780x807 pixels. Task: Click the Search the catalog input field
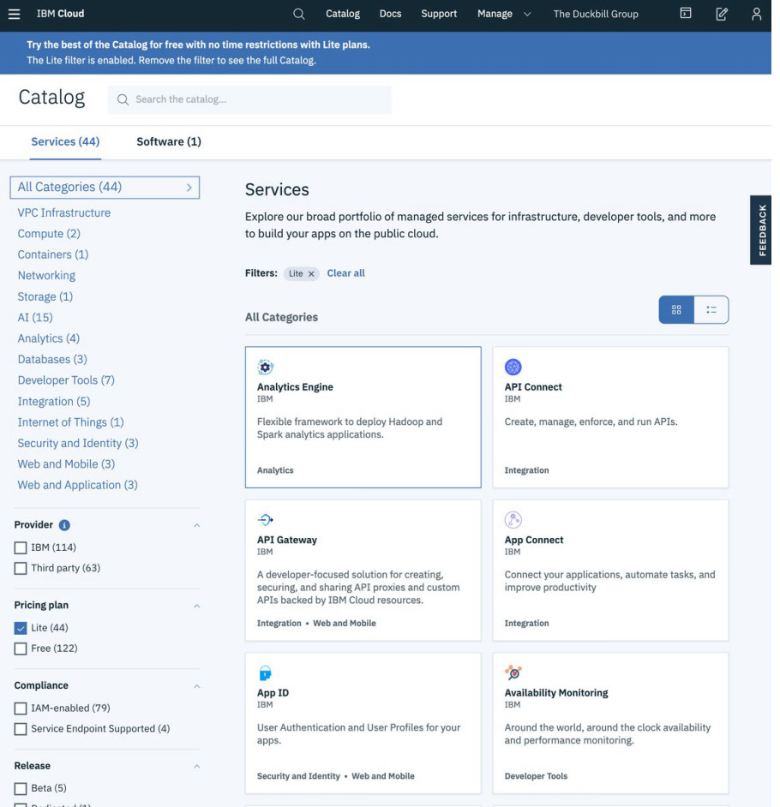click(x=249, y=100)
